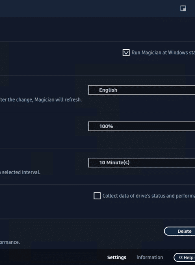Click the Run Magician at Windows startup label
Viewport: 195px width, 265px height.
point(163,53)
